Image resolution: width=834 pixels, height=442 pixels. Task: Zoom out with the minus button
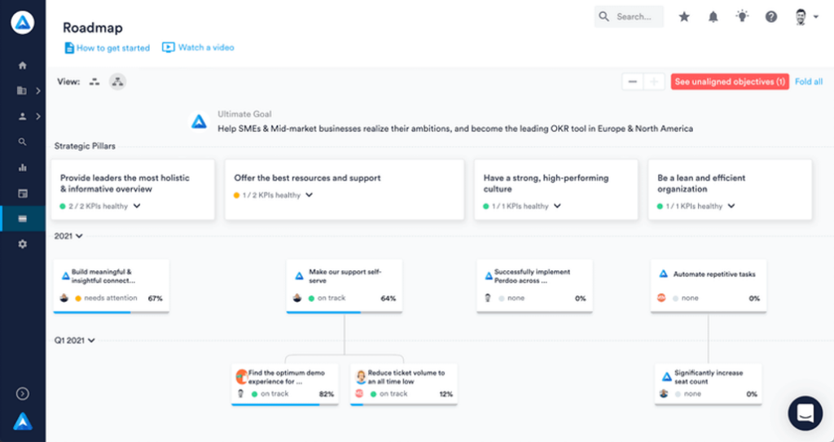pos(632,82)
